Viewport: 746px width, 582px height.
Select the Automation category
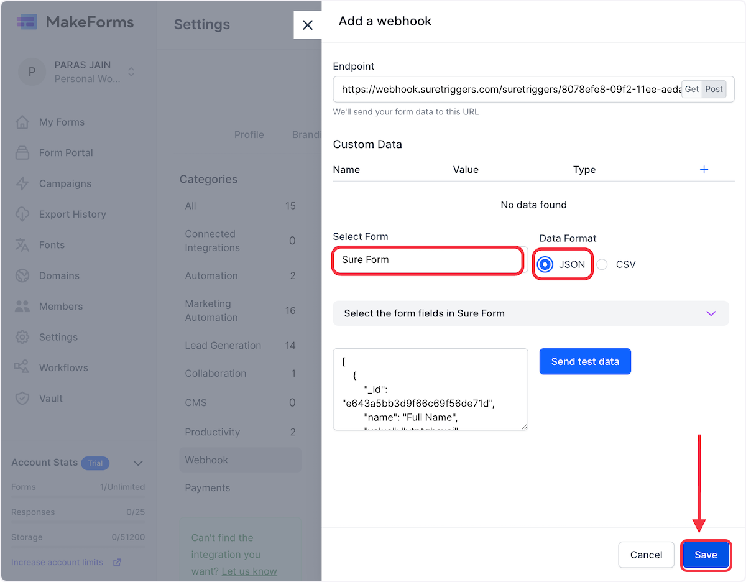[x=240, y=275]
